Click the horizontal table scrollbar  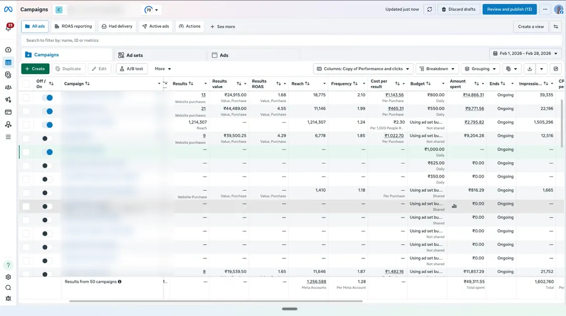tap(216, 301)
